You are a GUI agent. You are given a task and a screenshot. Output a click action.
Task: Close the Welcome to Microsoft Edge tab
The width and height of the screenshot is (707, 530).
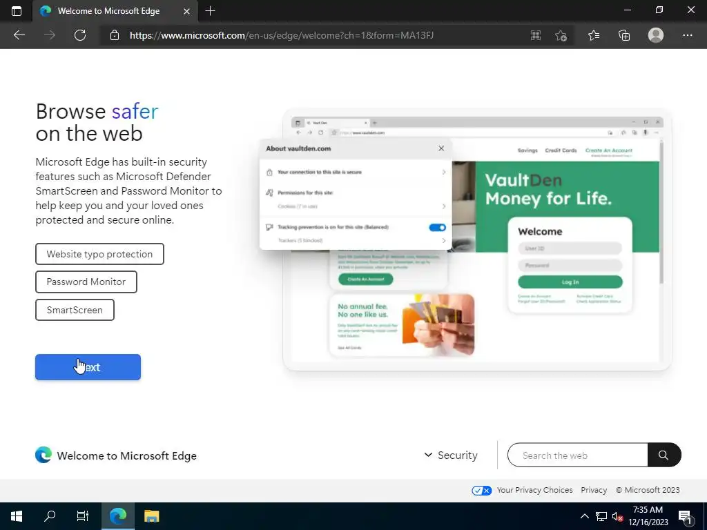point(186,11)
